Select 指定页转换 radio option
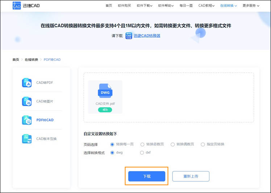The height and width of the screenshot is (193, 271). pos(203,144)
